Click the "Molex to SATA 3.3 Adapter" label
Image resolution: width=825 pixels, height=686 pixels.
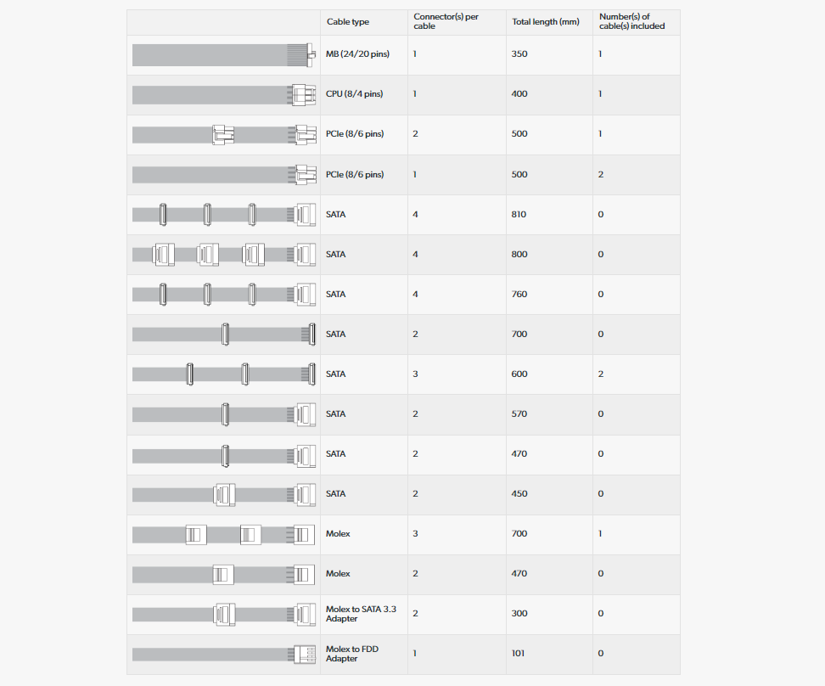point(361,614)
